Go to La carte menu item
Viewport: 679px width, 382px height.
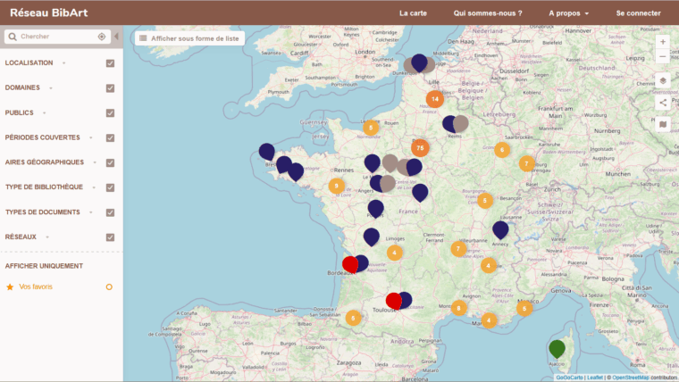(x=413, y=13)
